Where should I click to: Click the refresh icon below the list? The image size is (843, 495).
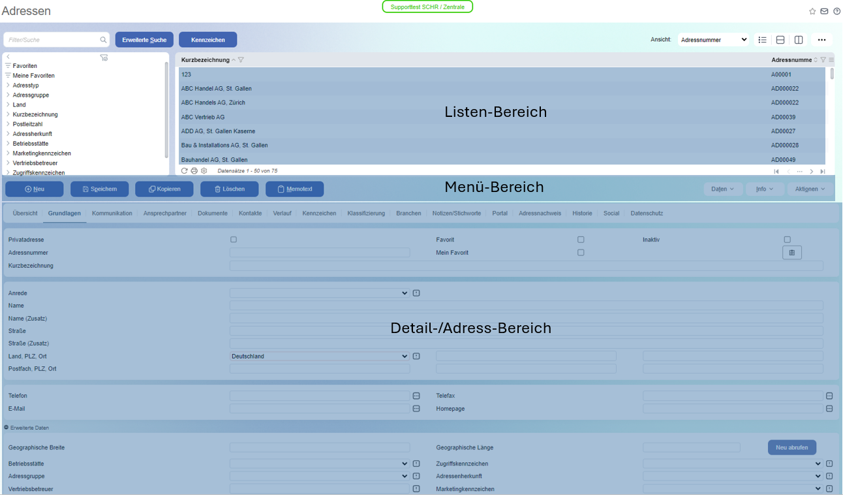pyautogui.click(x=185, y=170)
